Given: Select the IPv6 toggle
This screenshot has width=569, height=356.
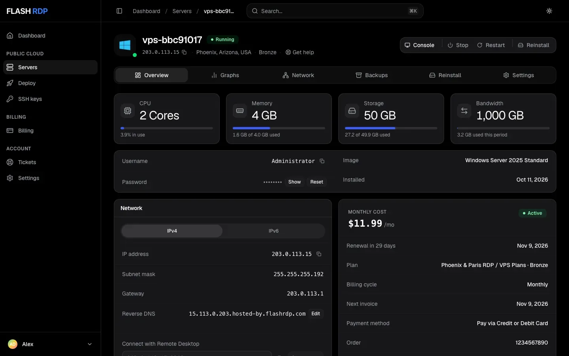Looking at the screenshot, I should pyautogui.click(x=273, y=231).
